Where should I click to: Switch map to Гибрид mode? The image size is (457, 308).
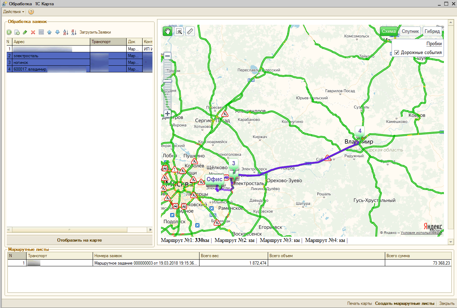point(432,31)
